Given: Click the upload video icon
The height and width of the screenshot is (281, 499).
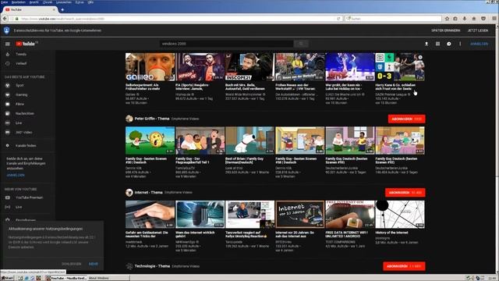Looking at the screenshot, I should pos(426,44).
